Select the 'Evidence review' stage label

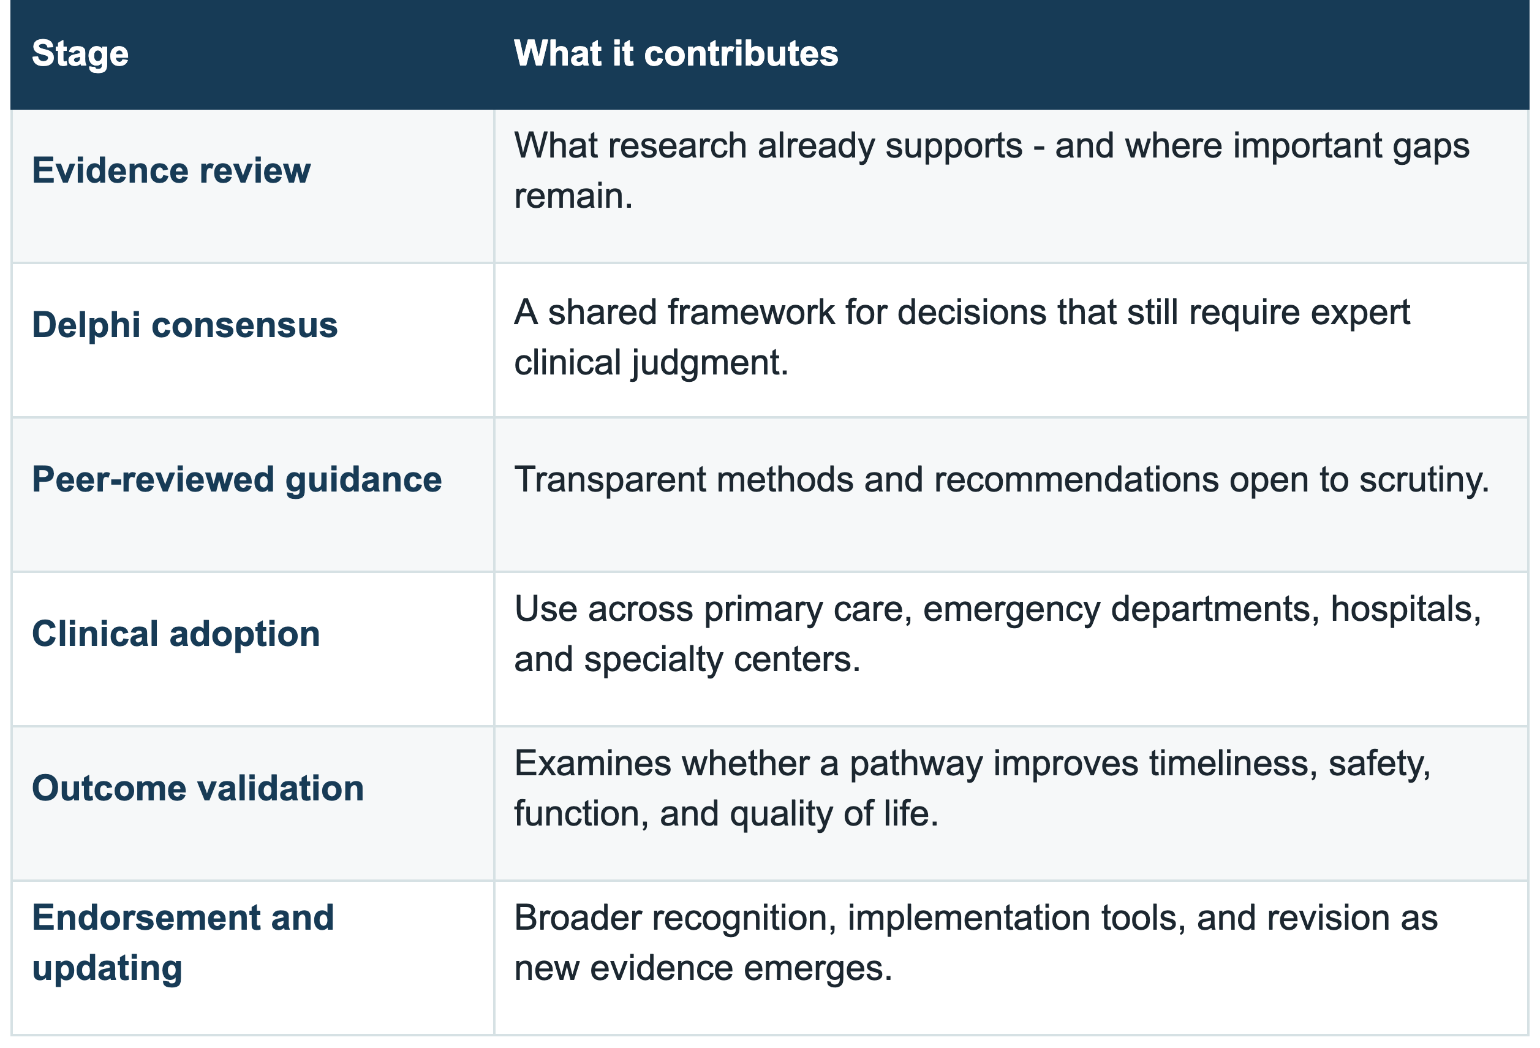(x=171, y=170)
